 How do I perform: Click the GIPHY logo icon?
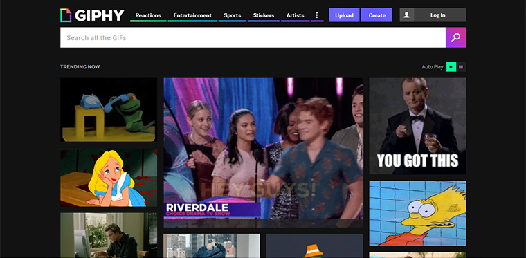(66, 15)
